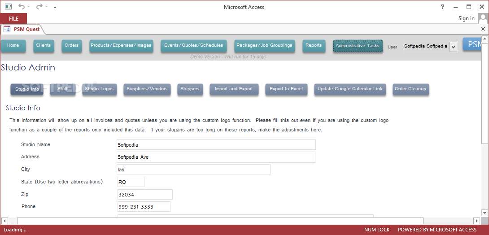Image resolution: width=489 pixels, height=235 pixels.
Task: Click the user account avatar icon
Action: (483, 19)
